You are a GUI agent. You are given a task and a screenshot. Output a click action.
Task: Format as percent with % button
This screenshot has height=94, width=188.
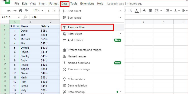tap(54, 11)
